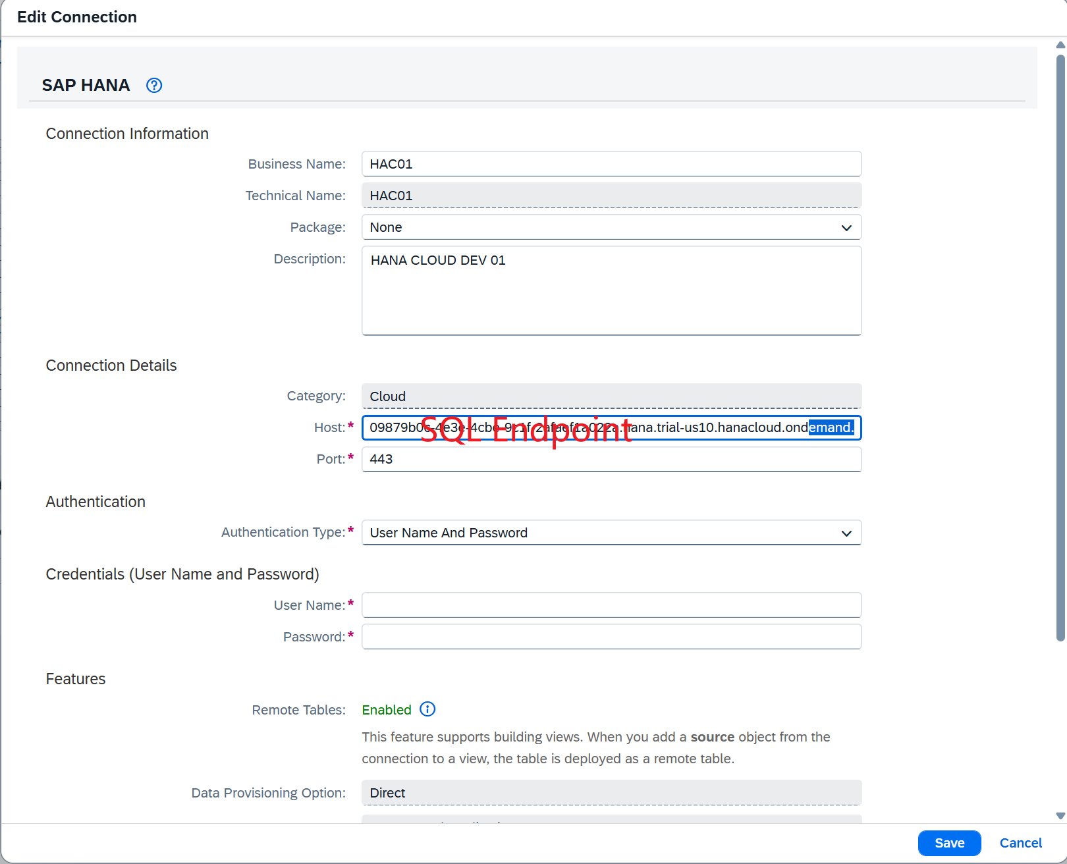The image size is (1067, 864).
Task: Click the Enabled status text
Action: (387, 710)
